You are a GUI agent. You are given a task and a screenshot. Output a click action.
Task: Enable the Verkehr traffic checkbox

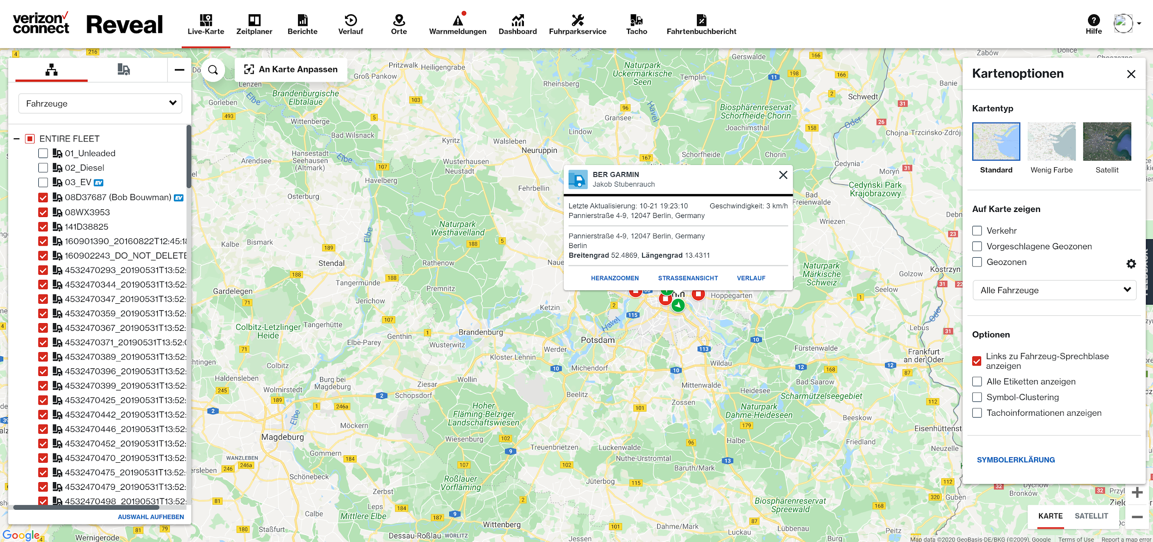[x=977, y=230]
